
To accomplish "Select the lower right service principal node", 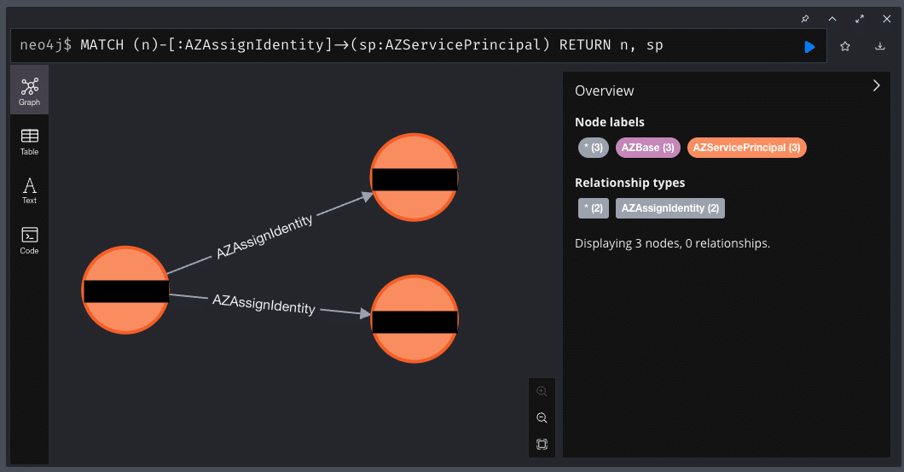I will [414, 319].
